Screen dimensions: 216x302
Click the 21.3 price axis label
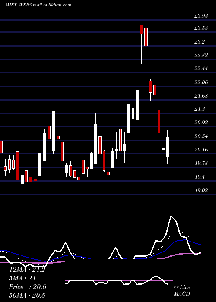coord(200,109)
